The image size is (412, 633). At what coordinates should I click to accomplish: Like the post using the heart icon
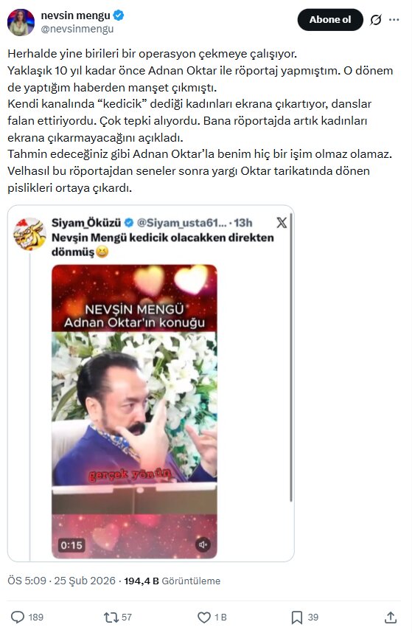[204, 617]
